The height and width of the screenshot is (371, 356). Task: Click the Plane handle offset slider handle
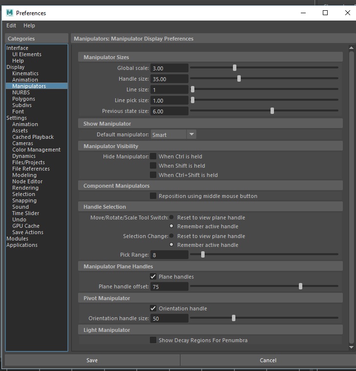tap(300, 286)
